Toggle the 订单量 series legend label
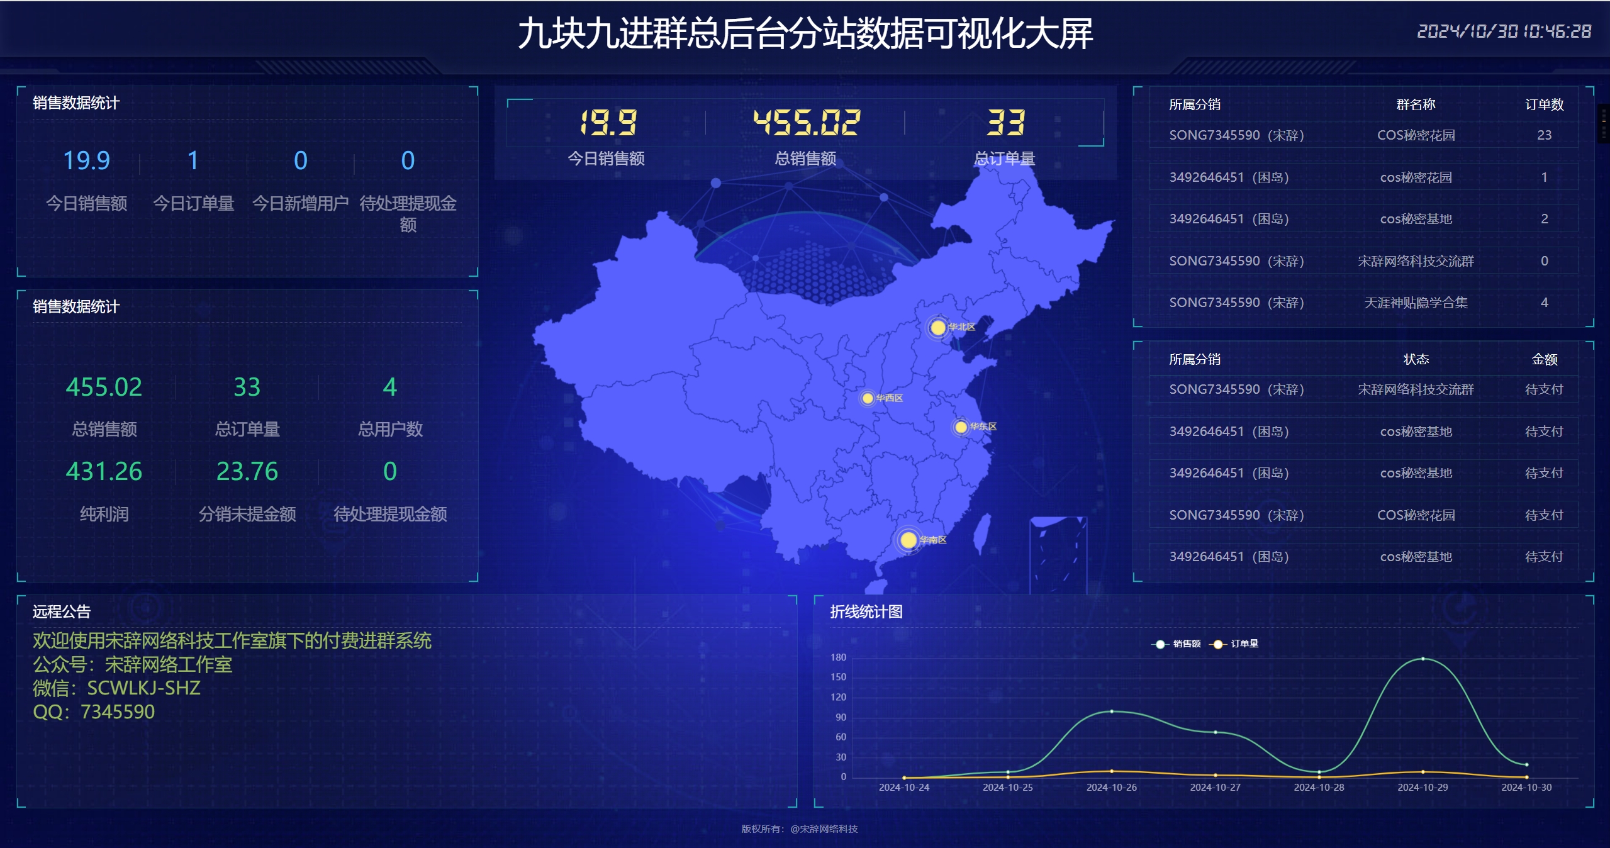This screenshot has height=848, width=1610. click(1244, 644)
